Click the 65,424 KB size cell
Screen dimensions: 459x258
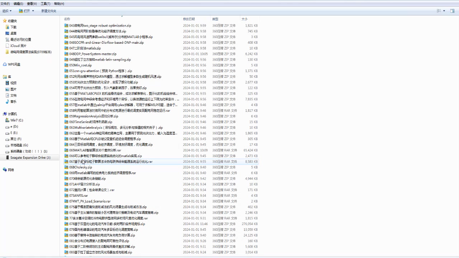[x=251, y=150]
